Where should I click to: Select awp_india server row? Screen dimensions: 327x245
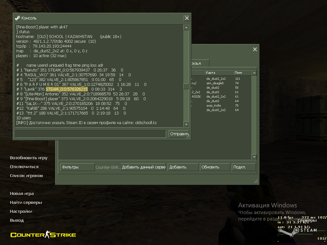pos(221,106)
